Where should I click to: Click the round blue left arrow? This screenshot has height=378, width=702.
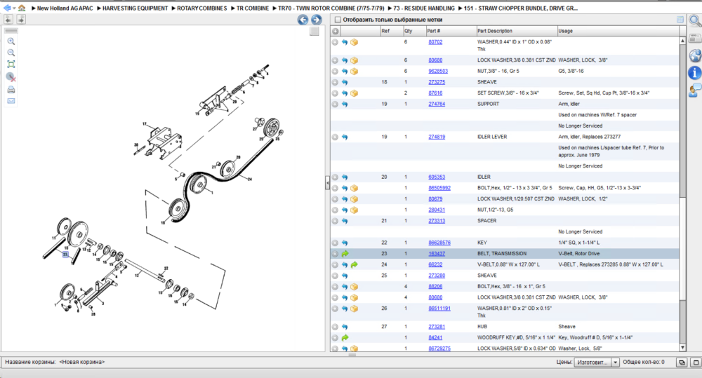coord(303,20)
